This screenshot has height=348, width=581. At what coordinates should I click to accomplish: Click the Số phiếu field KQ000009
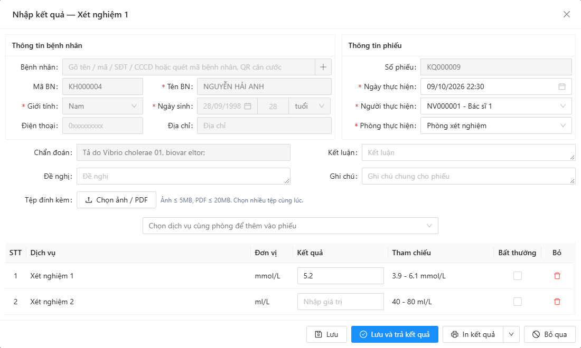tap(496, 67)
